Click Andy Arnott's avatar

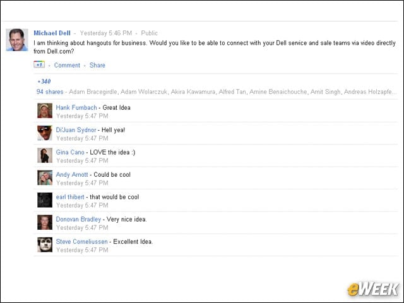(45, 178)
